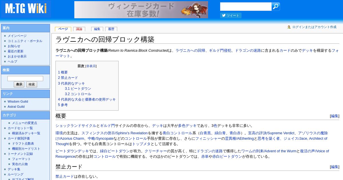Jump to section 4 代表的な大会と優勝者の使用デッキ
The width and height of the screenshot is (343, 180).
pos(87,99)
